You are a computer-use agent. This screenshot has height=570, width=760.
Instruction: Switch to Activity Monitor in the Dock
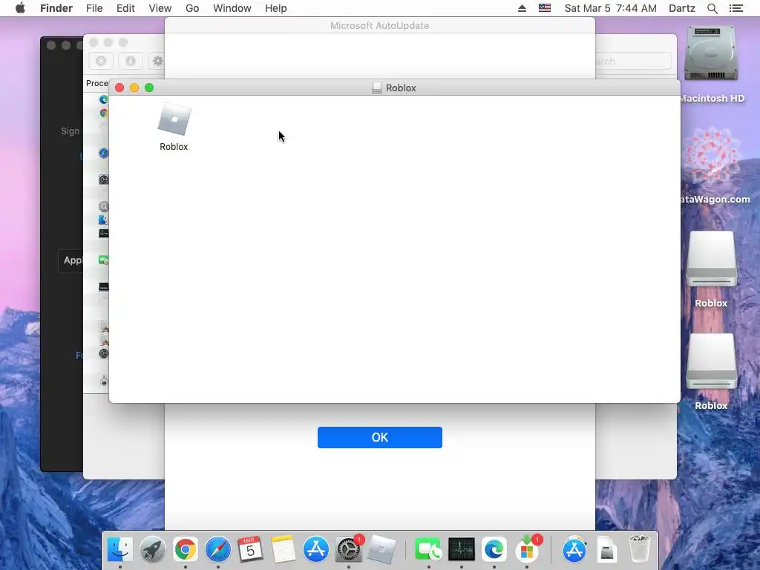click(462, 550)
